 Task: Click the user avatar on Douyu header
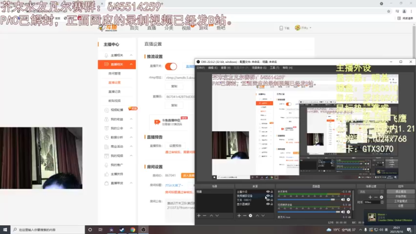point(297,28)
